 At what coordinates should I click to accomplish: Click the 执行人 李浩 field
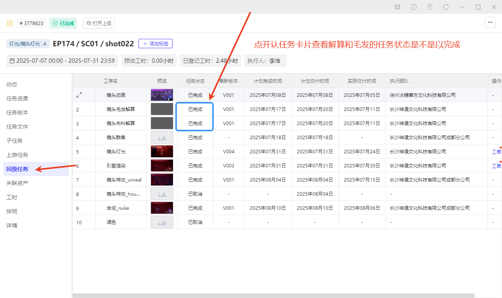pyautogui.click(x=265, y=61)
